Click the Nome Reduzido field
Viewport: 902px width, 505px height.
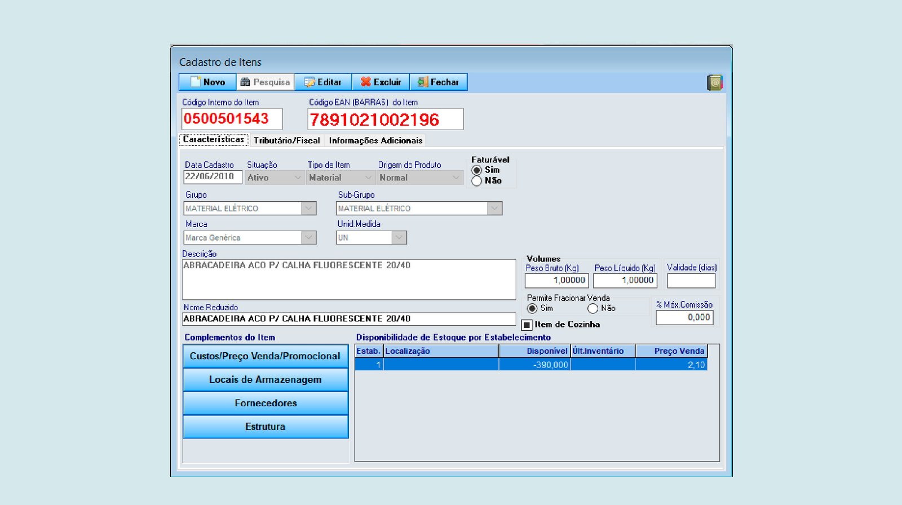click(349, 319)
